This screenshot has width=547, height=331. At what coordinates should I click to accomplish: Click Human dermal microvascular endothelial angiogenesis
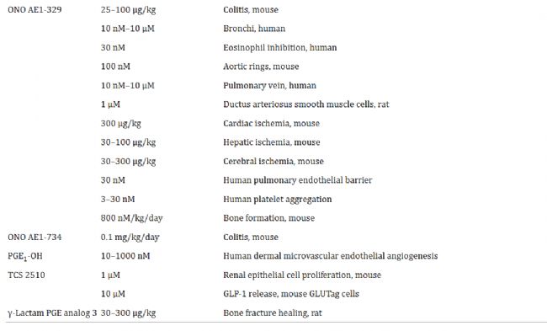tap(331, 256)
